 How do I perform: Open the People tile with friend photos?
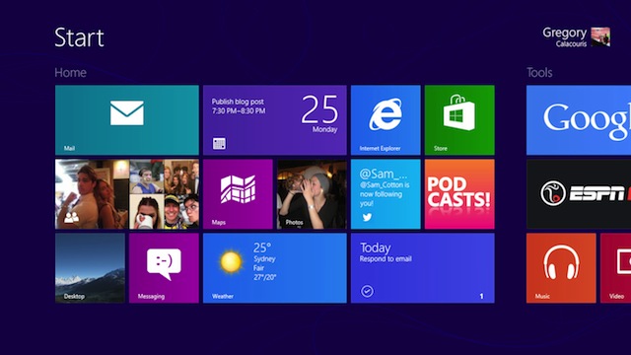pyautogui.click(x=127, y=194)
